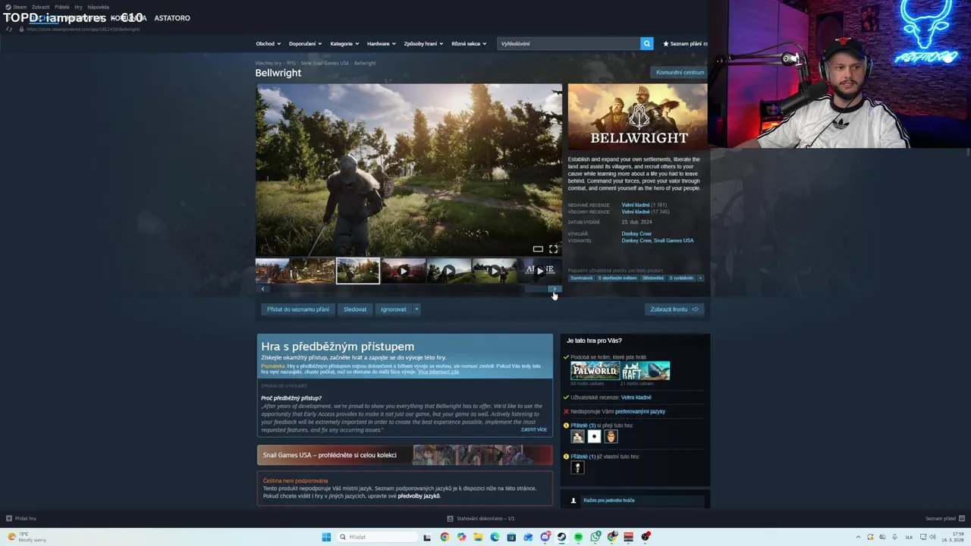Viewport: 971px width, 546px height.
Task: Open the arrow dropdown next to Ignorovat
Action: click(x=416, y=309)
